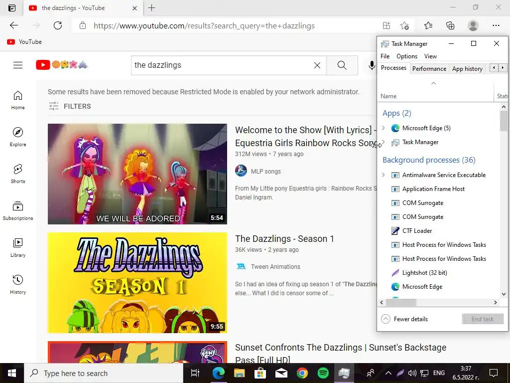Open File Explorer from the taskbar
The image size is (510, 383).
point(240,373)
